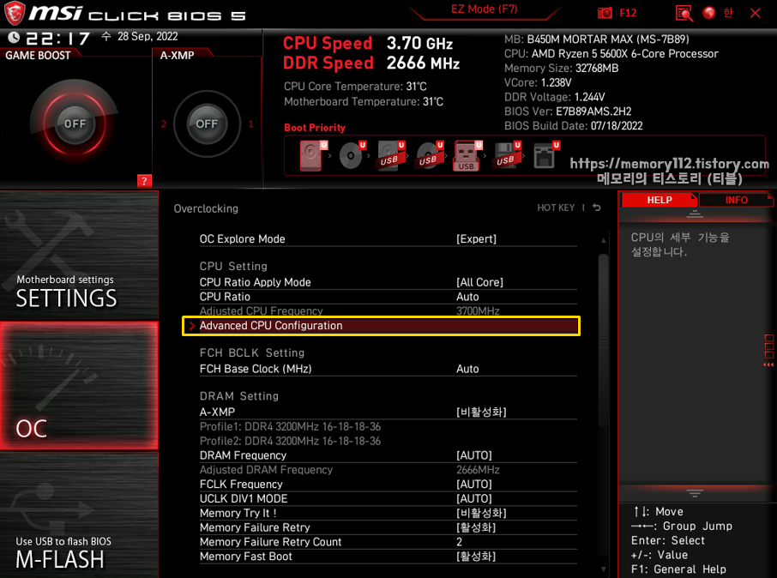Toggle the GAME BOOST knob

pos(75,123)
